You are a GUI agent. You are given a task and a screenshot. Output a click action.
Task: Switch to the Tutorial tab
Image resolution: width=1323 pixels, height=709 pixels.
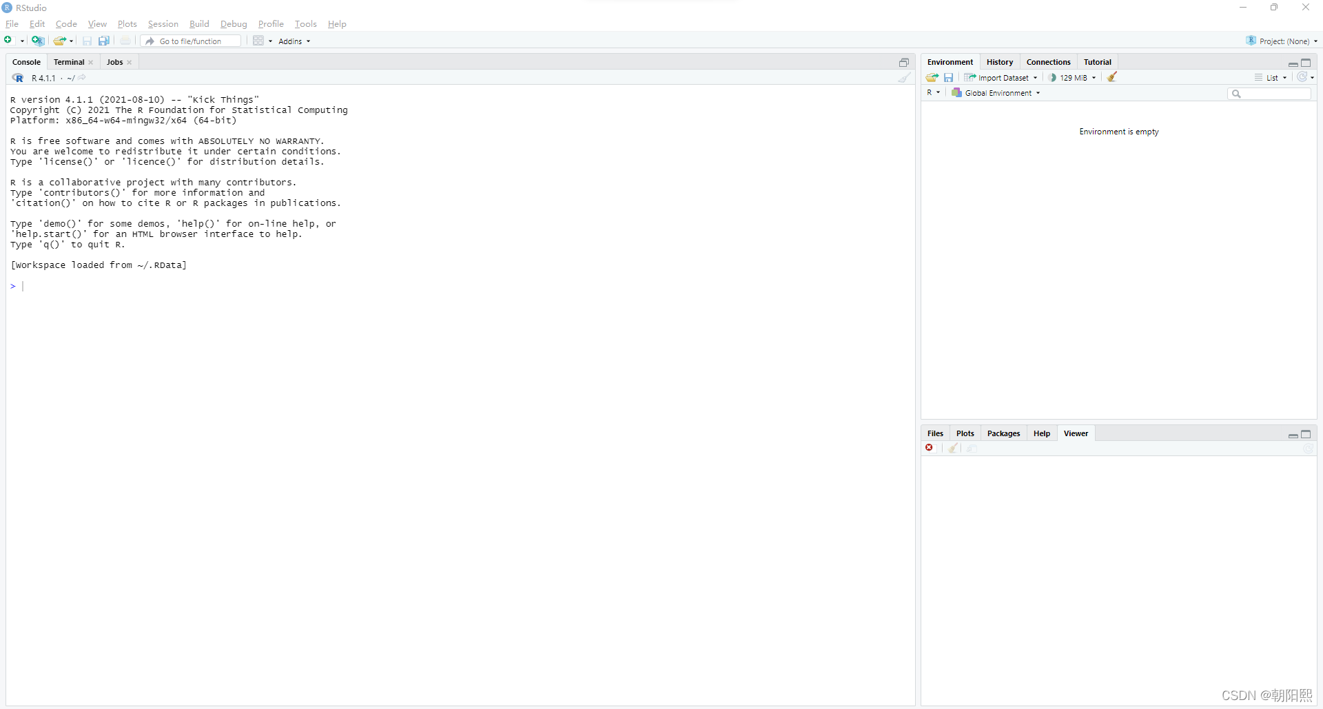click(x=1098, y=62)
